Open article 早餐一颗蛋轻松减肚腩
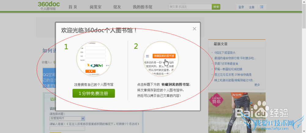This screenshot has width=306, height=133. [228, 69]
